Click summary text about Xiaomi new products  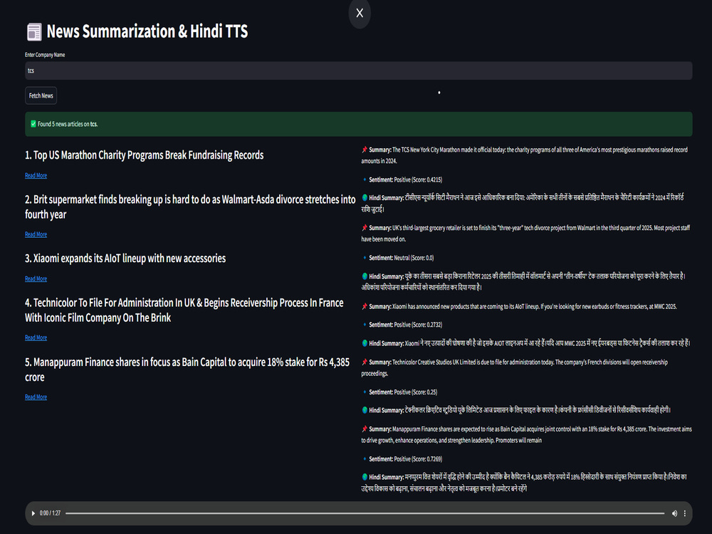535,306
